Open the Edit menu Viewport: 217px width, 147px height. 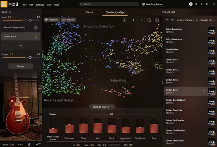[x=31, y=5]
